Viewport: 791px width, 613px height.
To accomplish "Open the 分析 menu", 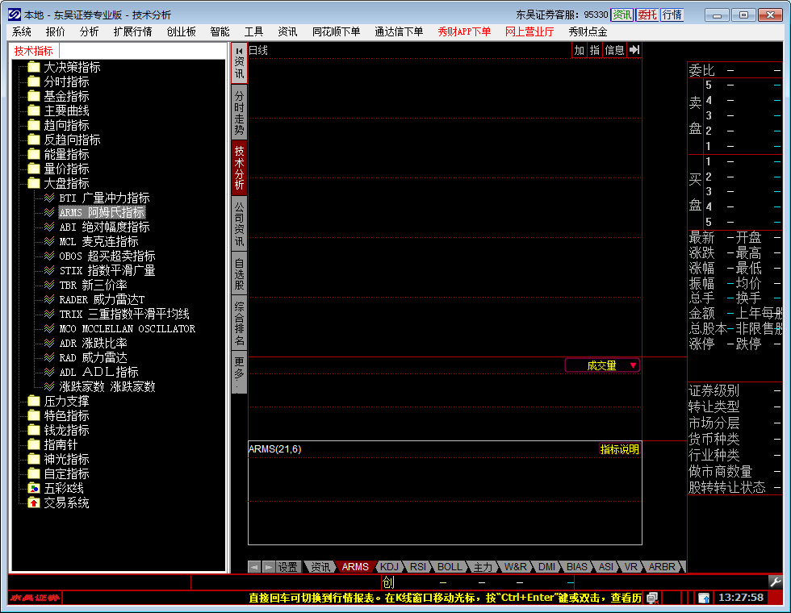I will 89,31.
